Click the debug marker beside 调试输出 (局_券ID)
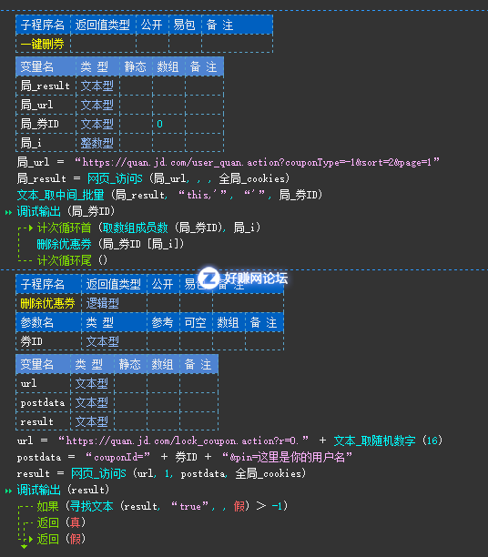Viewport: 488px width, 557px height. pyautogui.click(x=8, y=212)
